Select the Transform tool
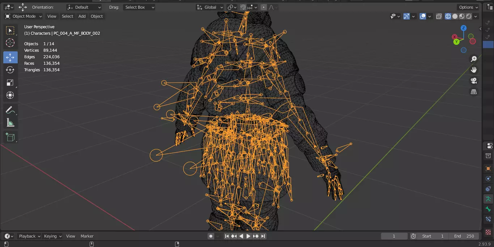The image size is (494, 247). [10, 95]
